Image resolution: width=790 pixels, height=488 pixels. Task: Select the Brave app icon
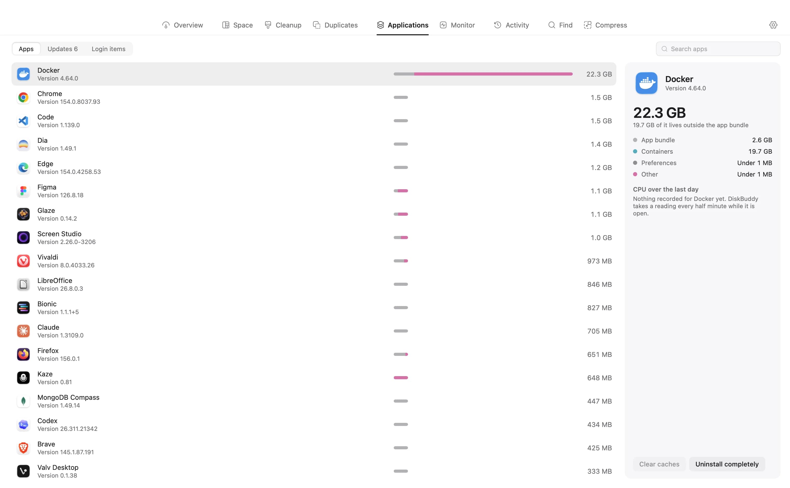(23, 448)
